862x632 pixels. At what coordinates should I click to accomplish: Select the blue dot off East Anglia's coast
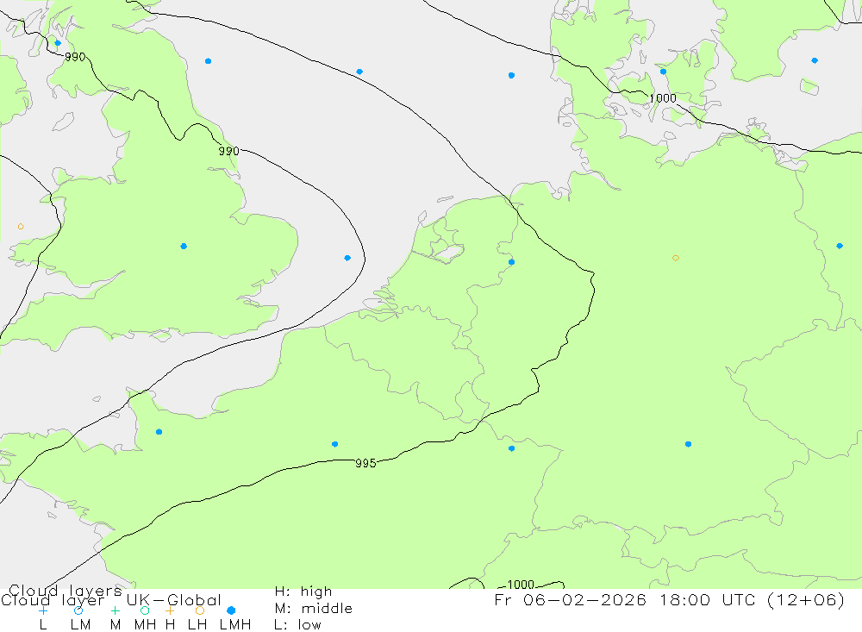click(x=347, y=258)
